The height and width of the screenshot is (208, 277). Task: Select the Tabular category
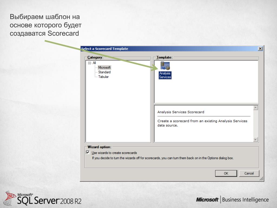tap(103, 77)
